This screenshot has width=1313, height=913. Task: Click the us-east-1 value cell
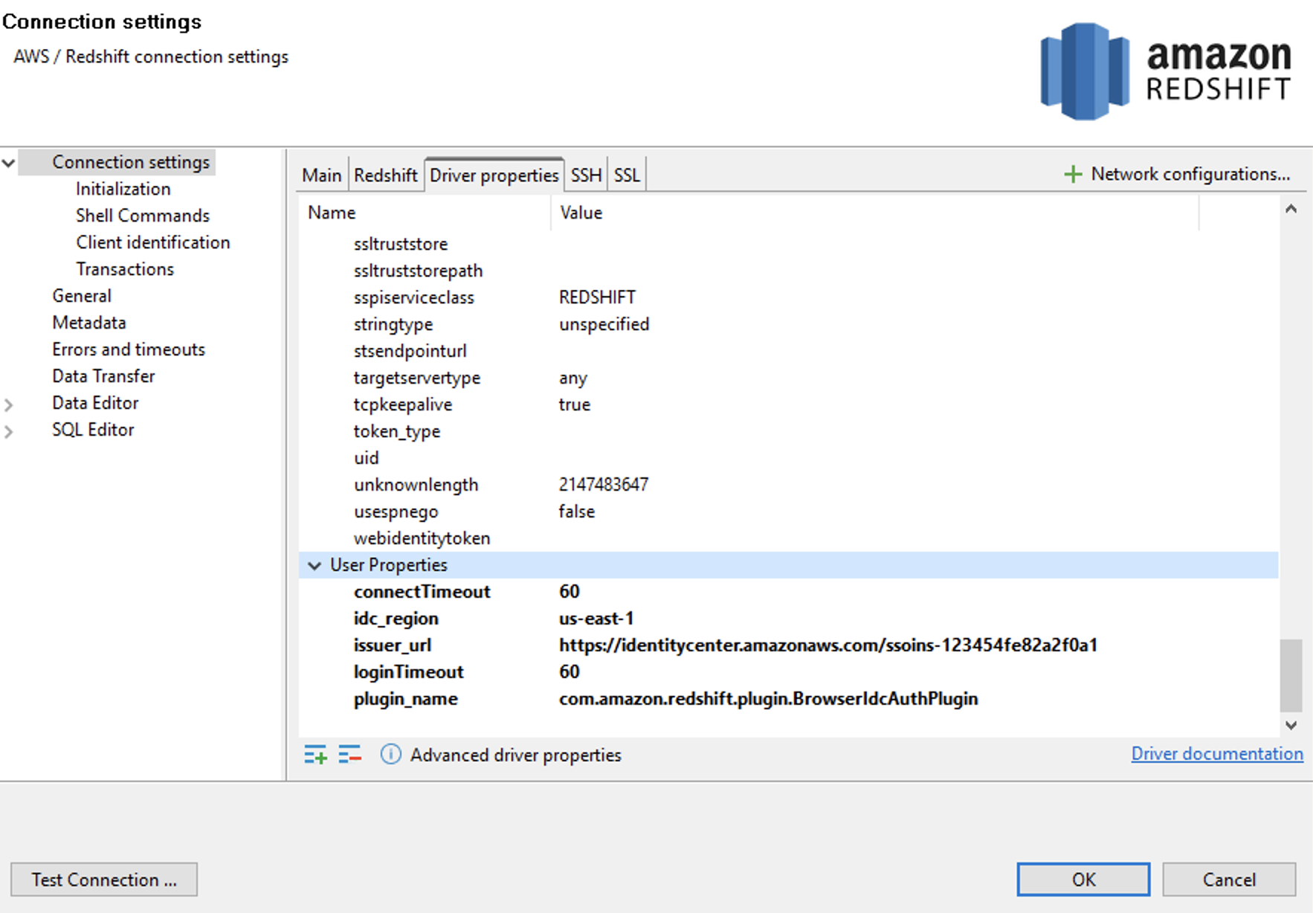click(596, 619)
